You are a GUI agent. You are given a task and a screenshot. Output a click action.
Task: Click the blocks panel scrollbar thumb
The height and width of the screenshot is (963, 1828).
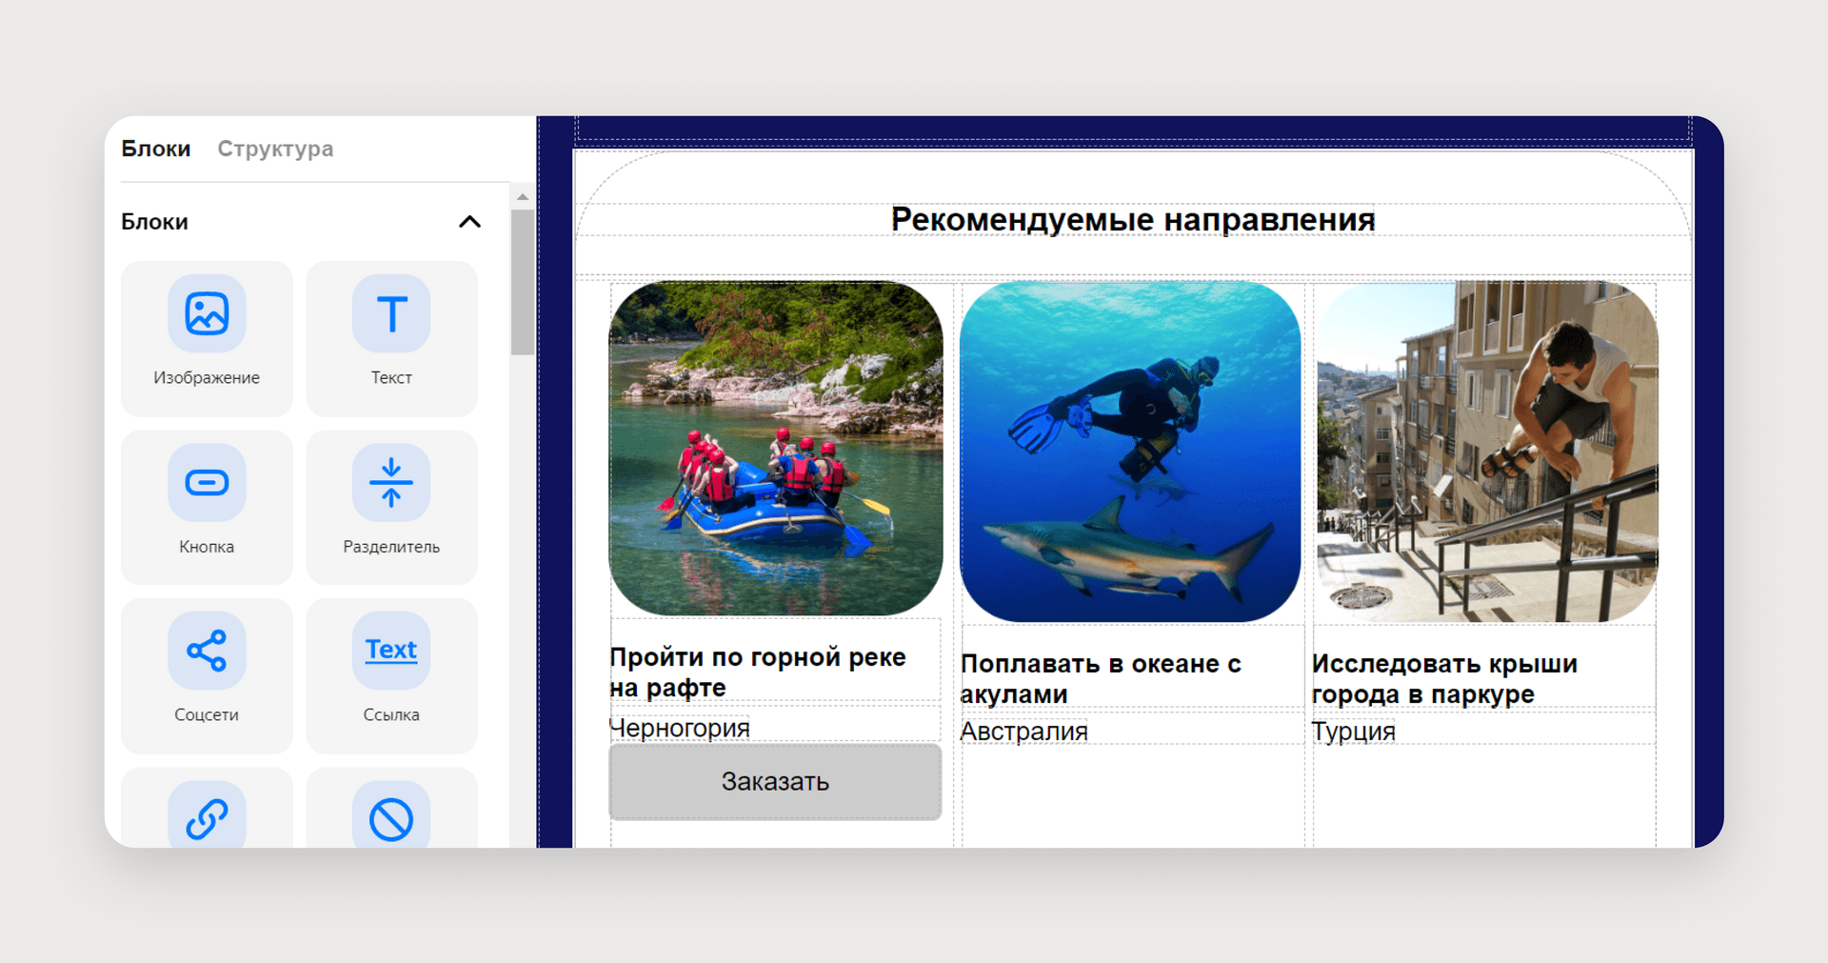(x=522, y=283)
